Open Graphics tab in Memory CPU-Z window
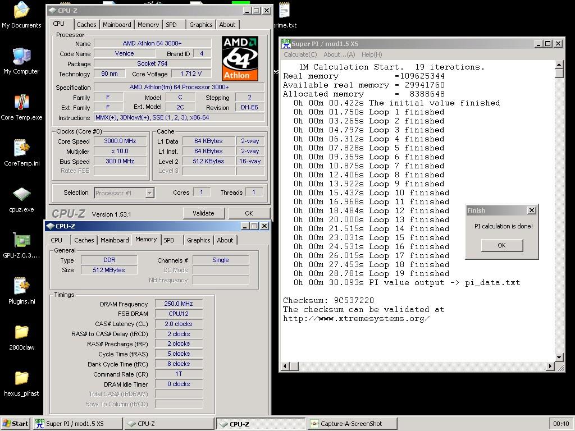This screenshot has width=575, height=431. coord(198,240)
